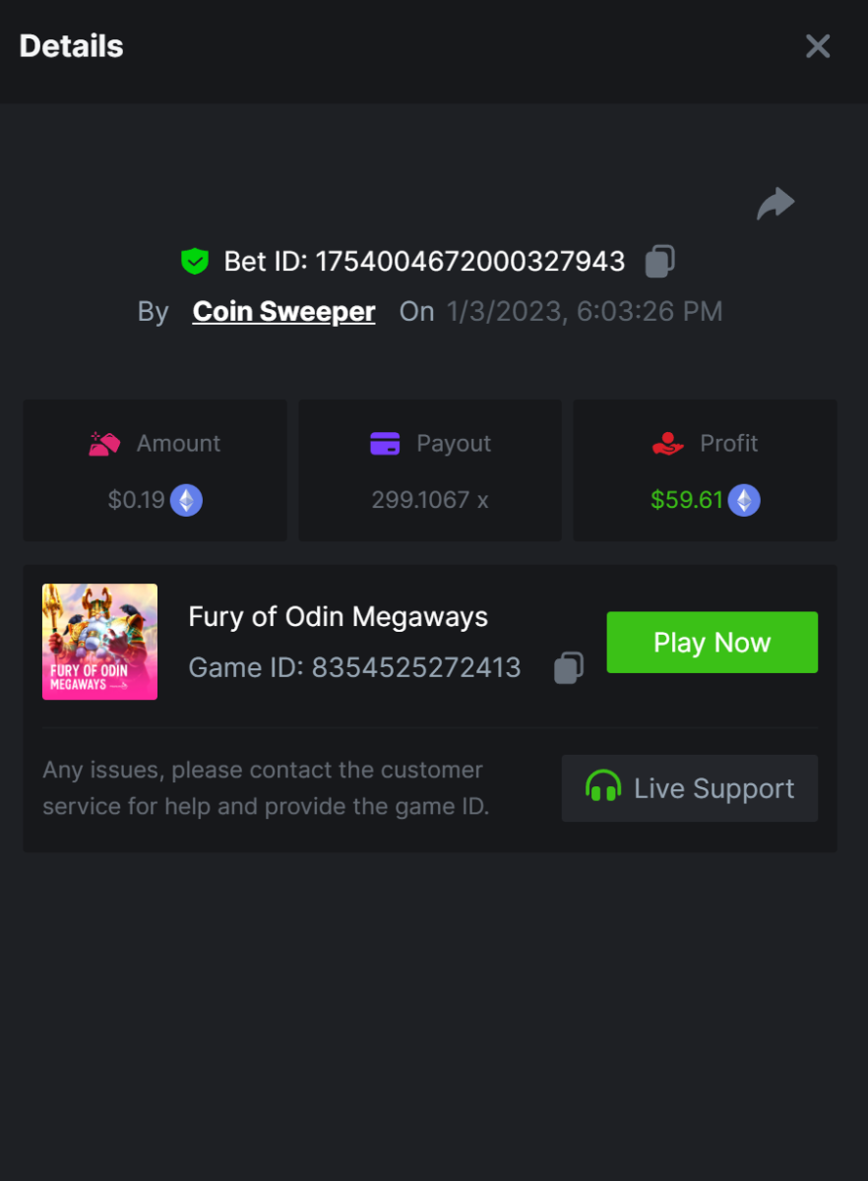Click the Fury of Odin Megaways title
868x1181 pixels.
pyautogui.click(x=338, y=617)
